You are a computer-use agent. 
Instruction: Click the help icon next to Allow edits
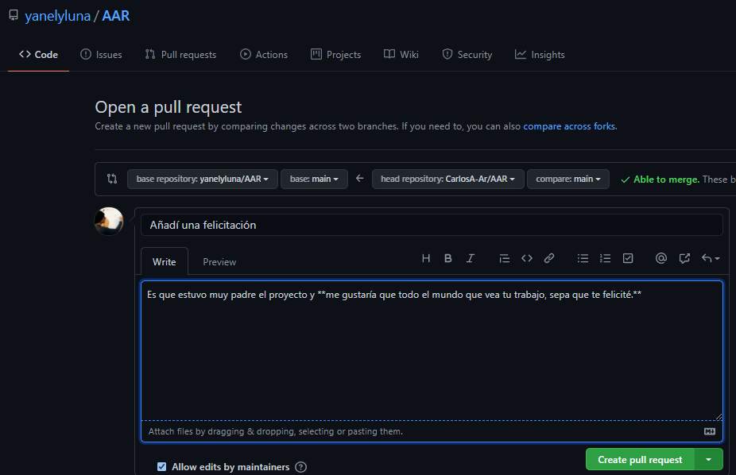pyautogui.click(x=301, y=467)
